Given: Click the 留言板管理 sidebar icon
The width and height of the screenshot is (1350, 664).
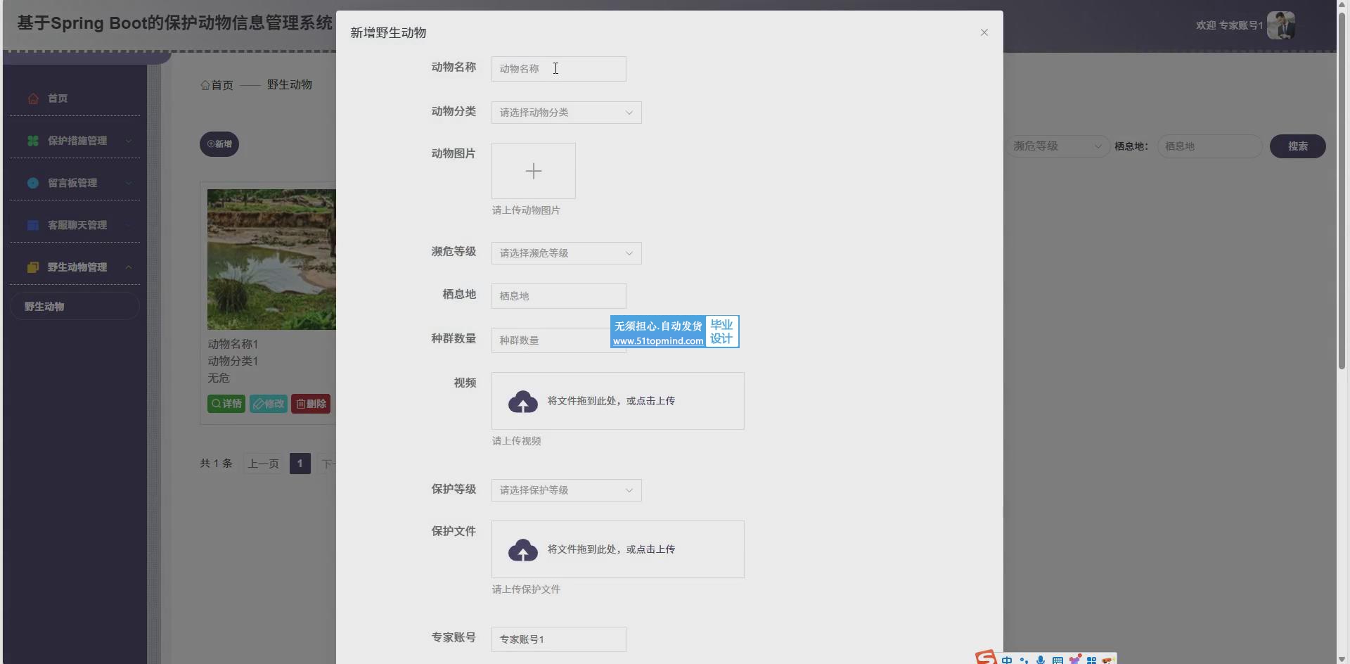Looking at the screenshot, I should point(33,183).
